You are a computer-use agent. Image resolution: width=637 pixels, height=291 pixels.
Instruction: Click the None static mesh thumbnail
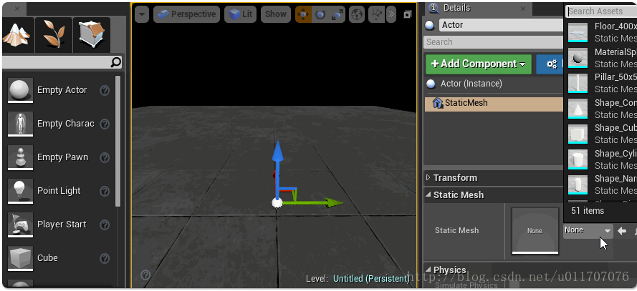[x=535, y=231]
